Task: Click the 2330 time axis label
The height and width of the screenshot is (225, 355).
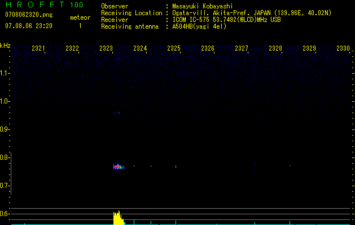Action: coord(343,48)
